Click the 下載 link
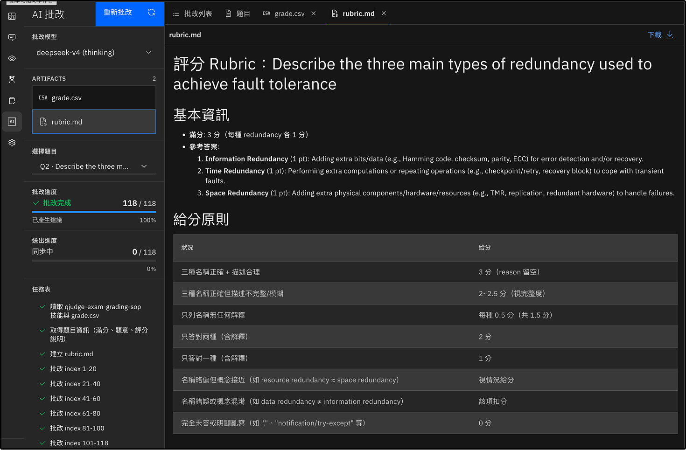 click(654, 35)
